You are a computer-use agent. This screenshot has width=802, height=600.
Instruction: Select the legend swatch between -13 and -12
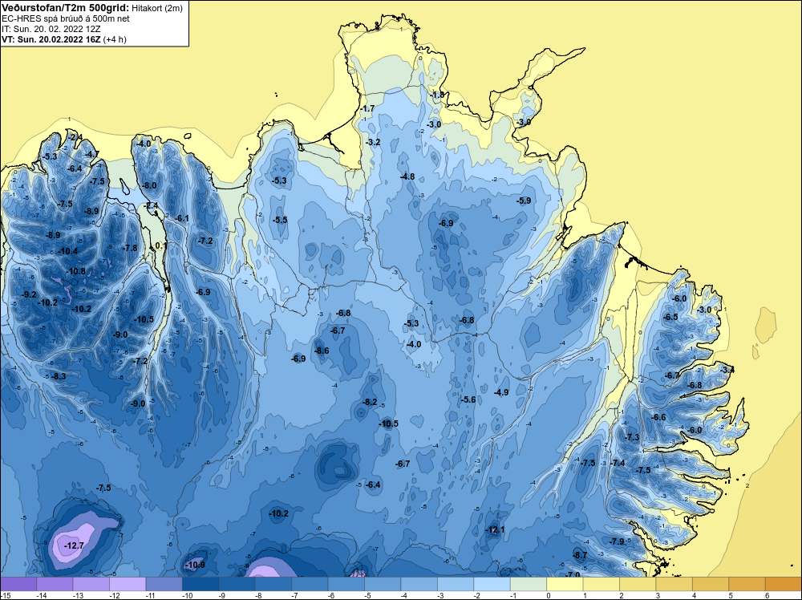[x=91, y=584]
